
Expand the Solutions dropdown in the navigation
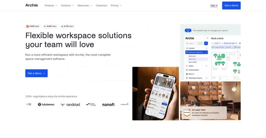[67, 5]
